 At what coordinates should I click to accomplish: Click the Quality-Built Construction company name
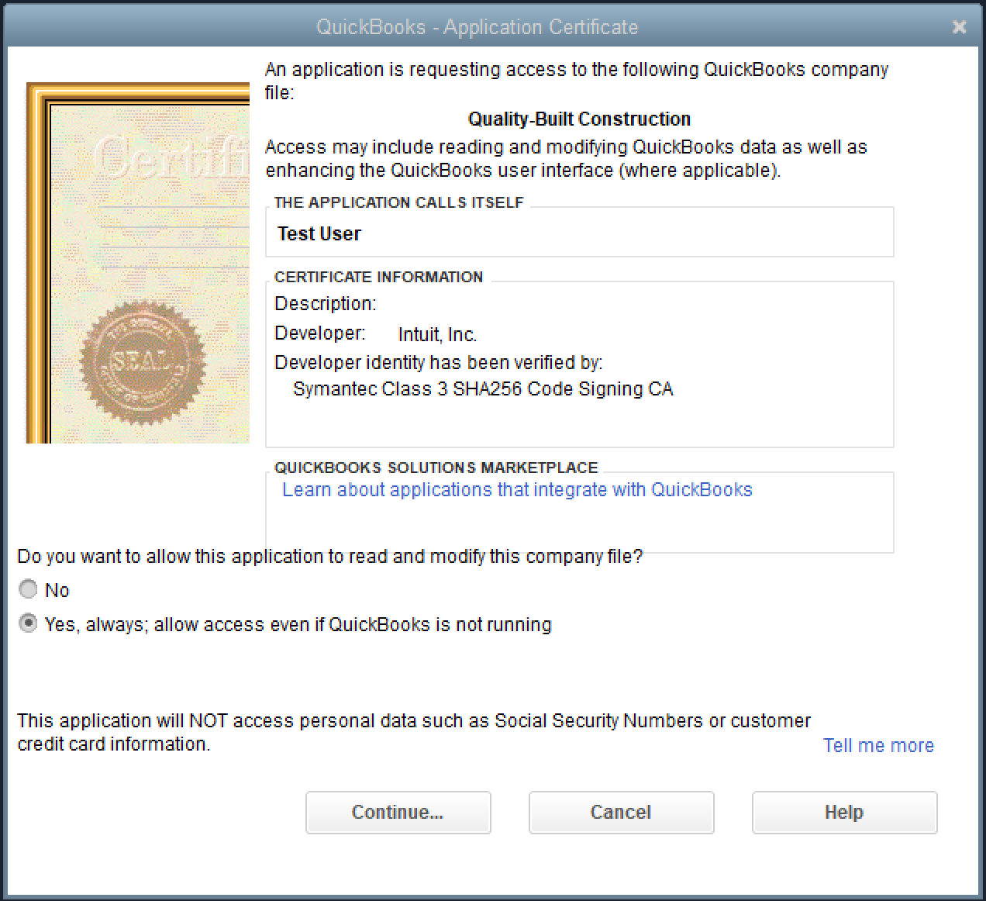579,119
